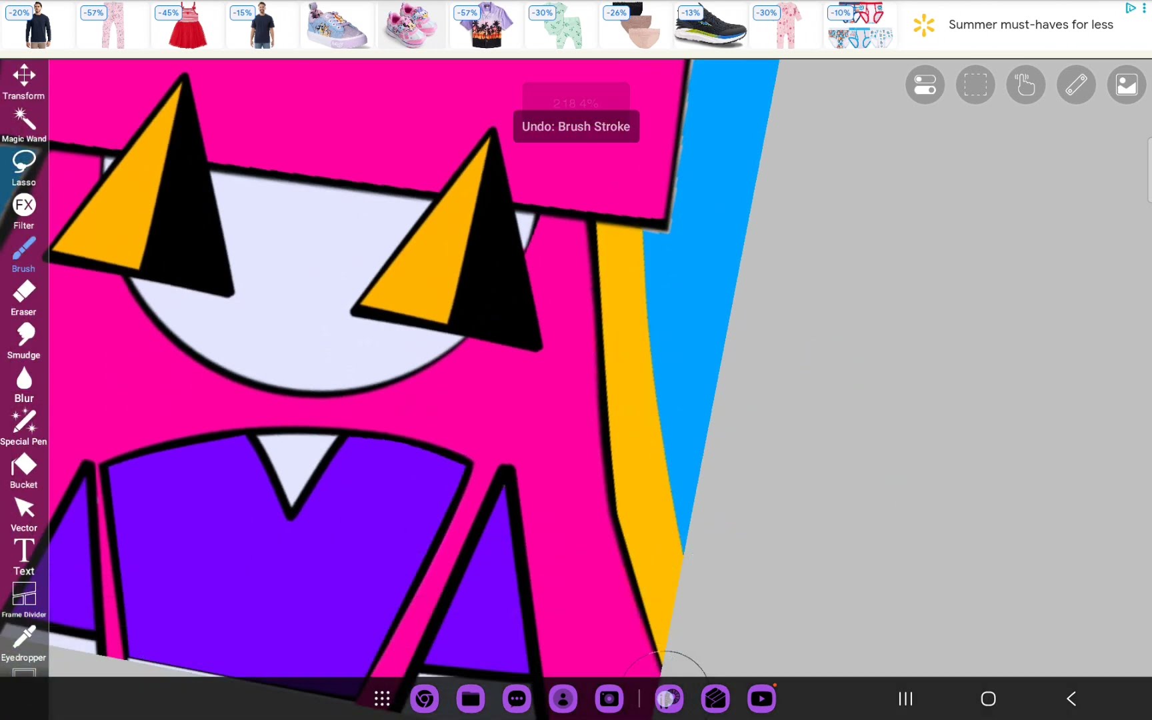Select the Transform tool

[24, 82]
